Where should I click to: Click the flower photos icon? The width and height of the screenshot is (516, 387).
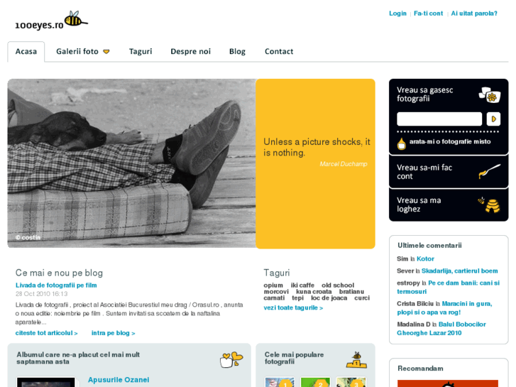(489, 95)
